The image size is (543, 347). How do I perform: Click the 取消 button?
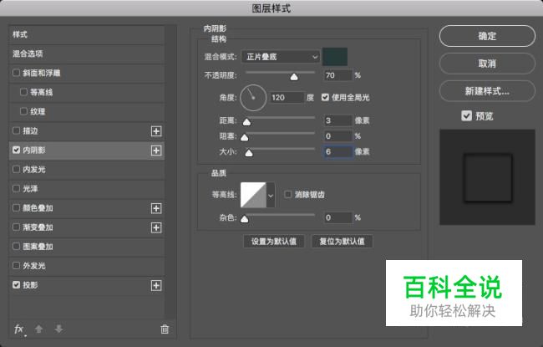(487, 64)
